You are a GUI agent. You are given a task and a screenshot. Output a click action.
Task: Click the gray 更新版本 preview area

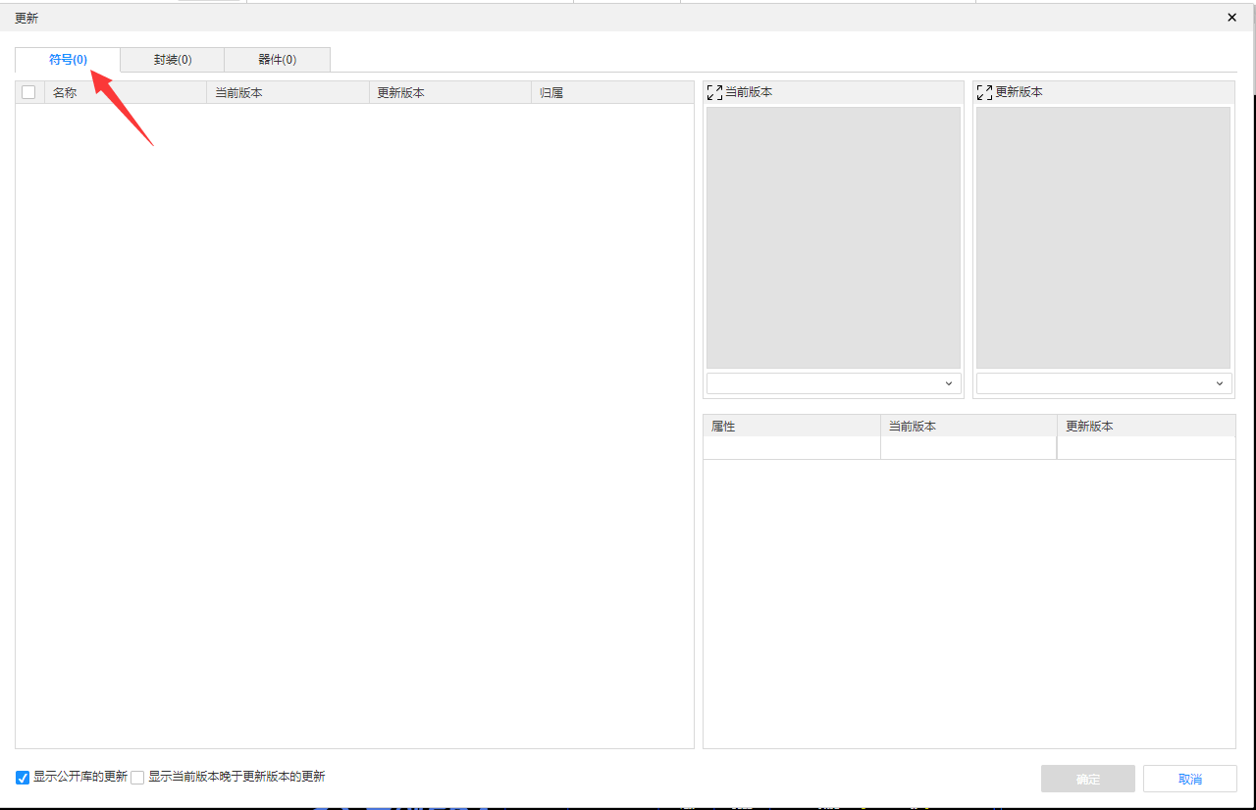click(x=1103, y=237)
